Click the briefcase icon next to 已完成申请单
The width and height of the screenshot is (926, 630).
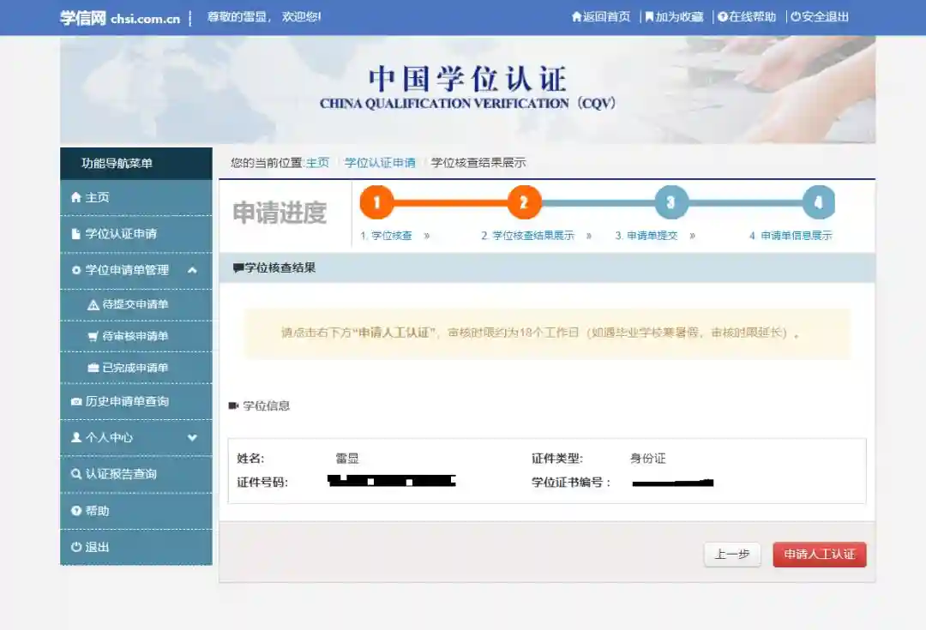tap(93, 368)
